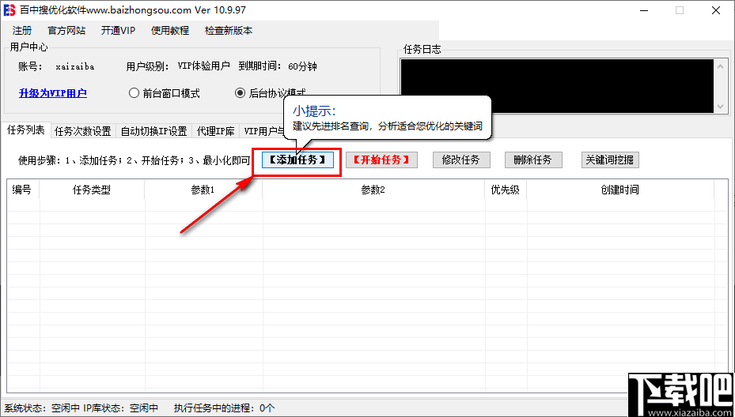Click the IP库状态: 空闲中 status text
Viewport: 735px width, 417px height.
click(x=121, y=408)
